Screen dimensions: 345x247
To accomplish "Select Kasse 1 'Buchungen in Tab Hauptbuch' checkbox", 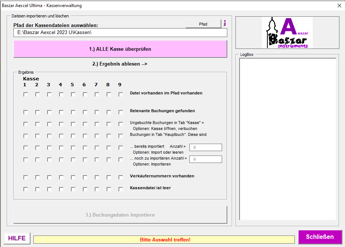I will (26, 136).
